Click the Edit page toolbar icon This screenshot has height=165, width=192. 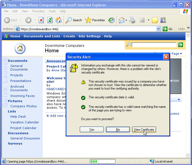point(142,20)
